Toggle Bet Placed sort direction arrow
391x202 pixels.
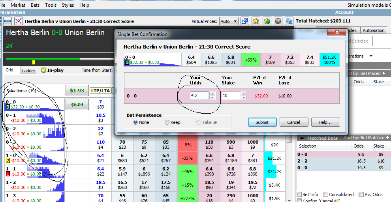383,73
